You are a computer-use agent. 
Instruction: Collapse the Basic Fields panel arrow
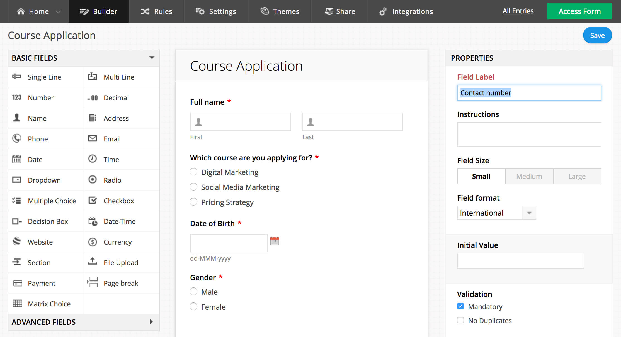point(152,58)
